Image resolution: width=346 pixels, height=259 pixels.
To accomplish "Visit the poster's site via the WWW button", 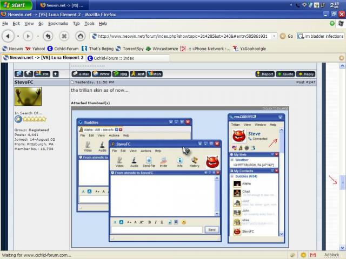I will [102, 74].
